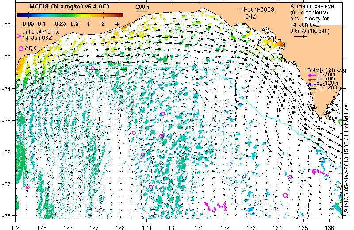Click the 80-120m depth label

point(327,83)
